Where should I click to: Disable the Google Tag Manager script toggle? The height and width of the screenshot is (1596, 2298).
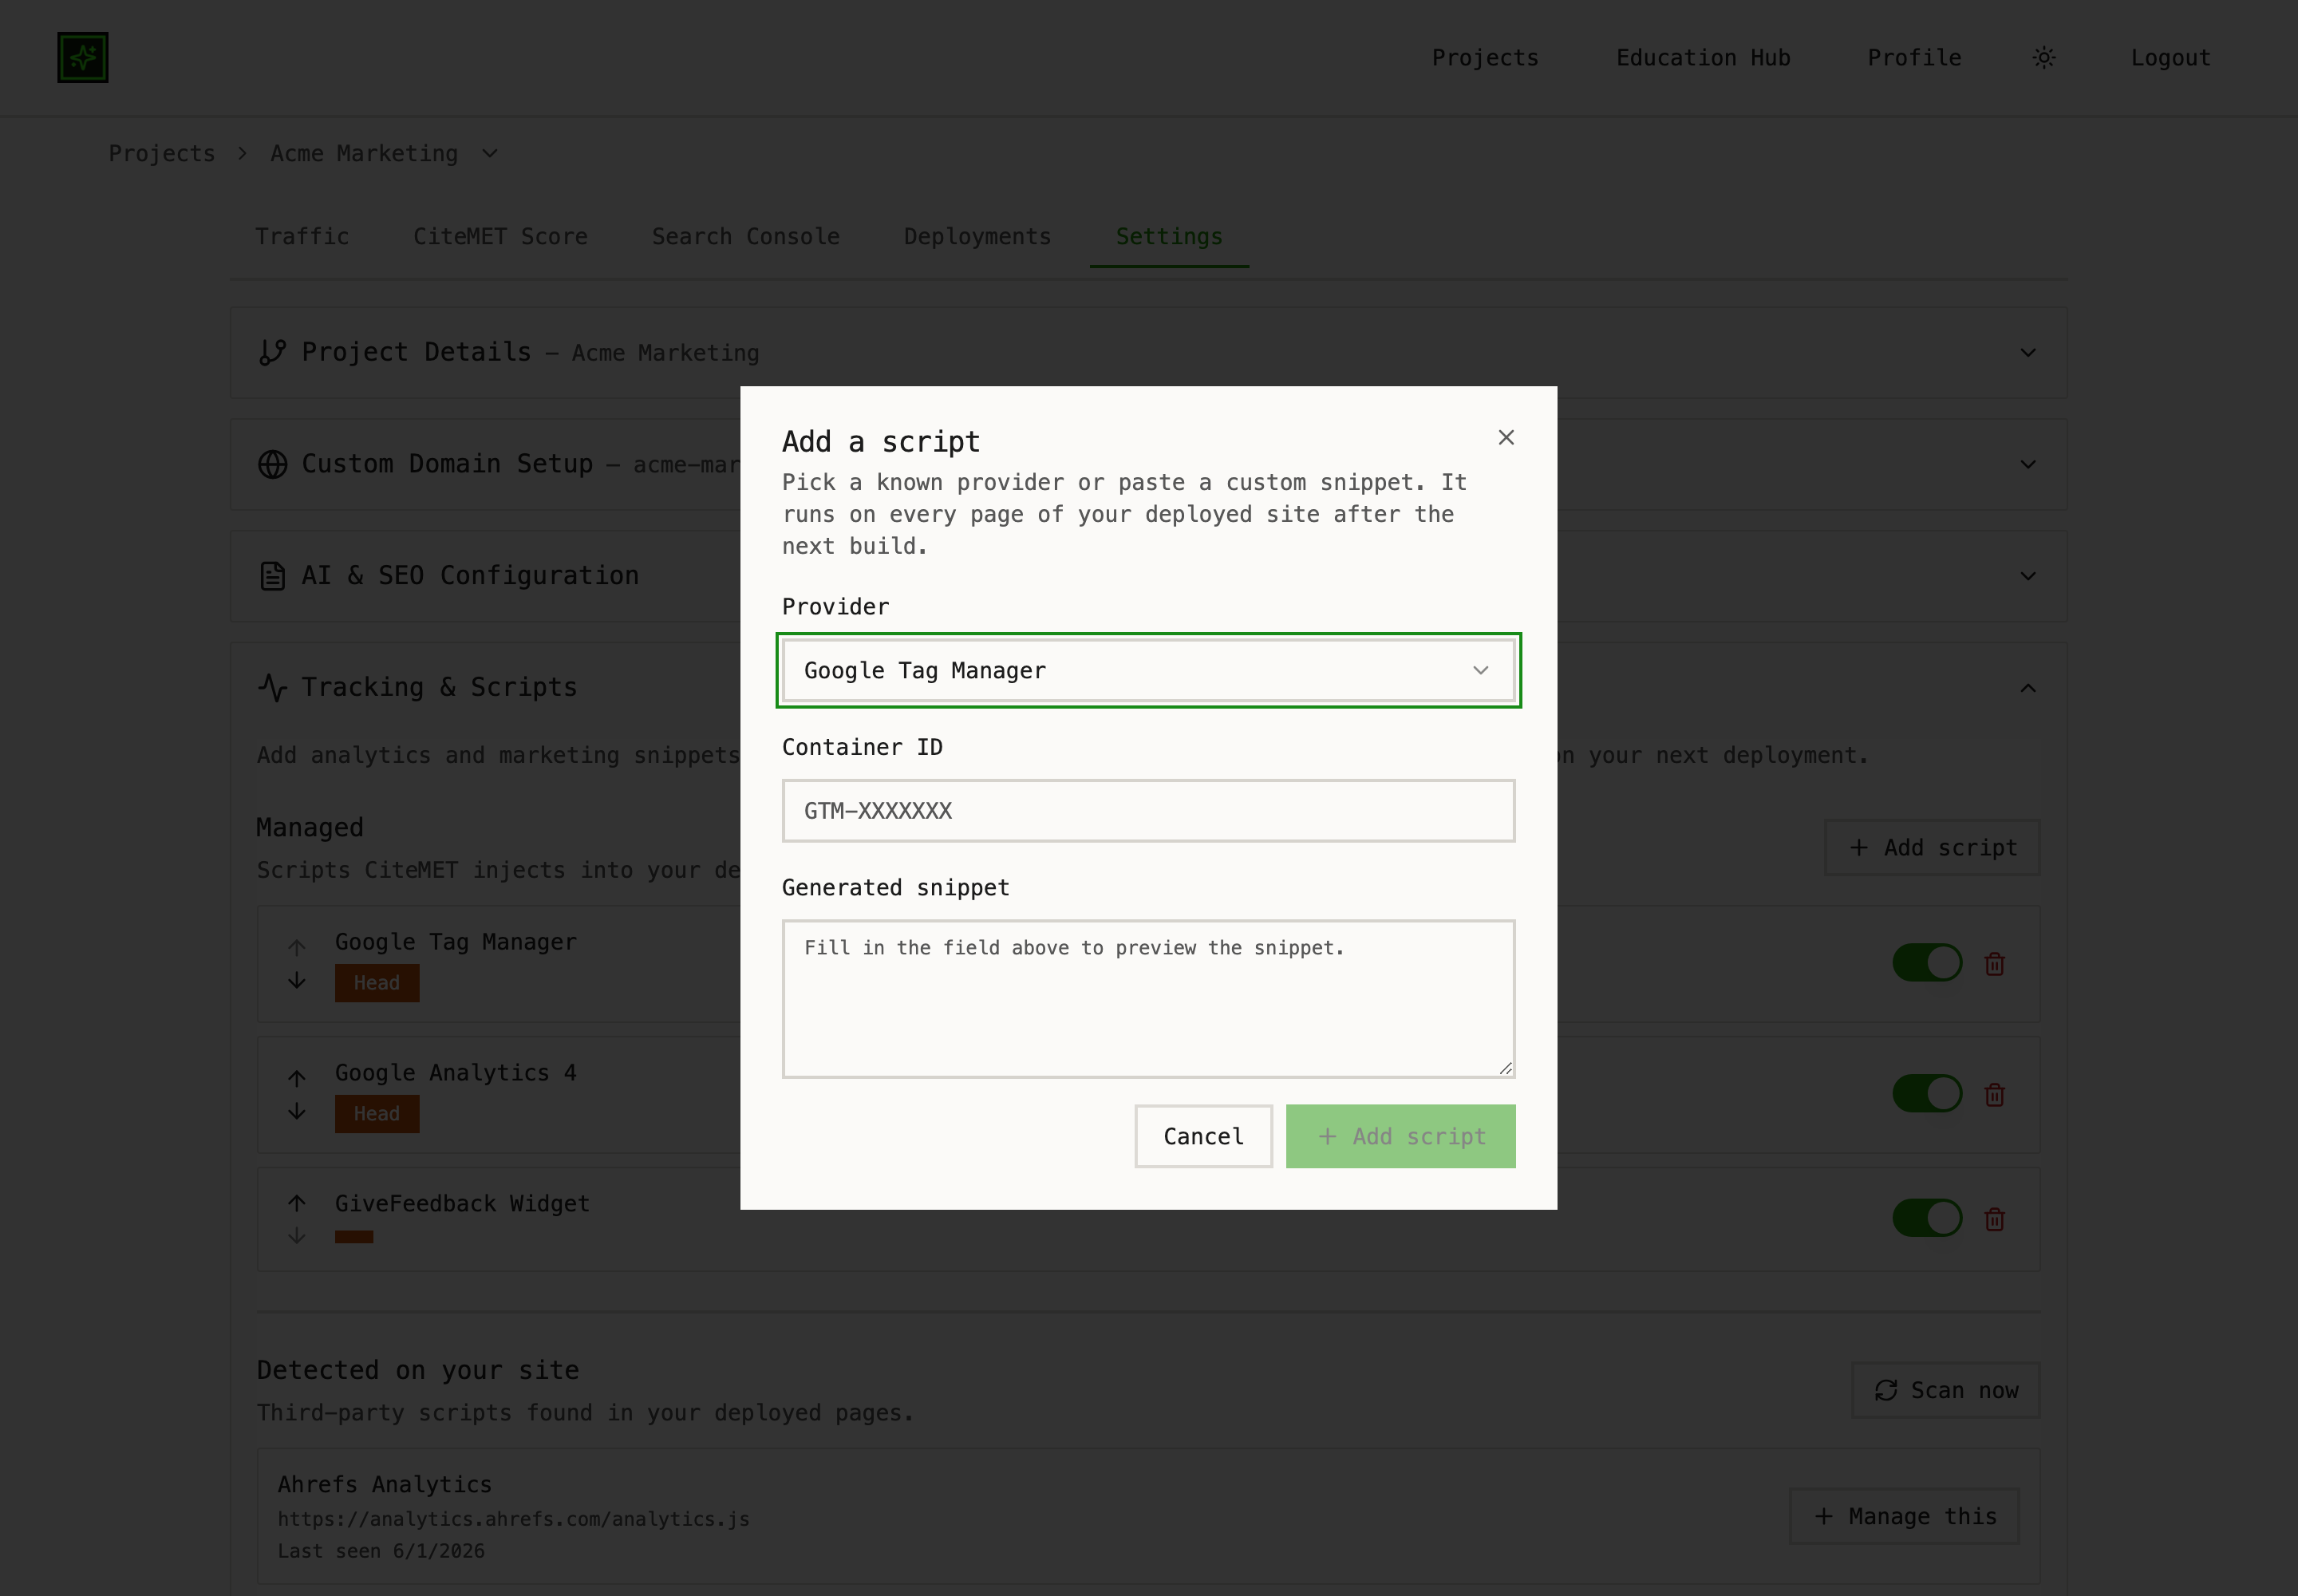click(1927, 962)
